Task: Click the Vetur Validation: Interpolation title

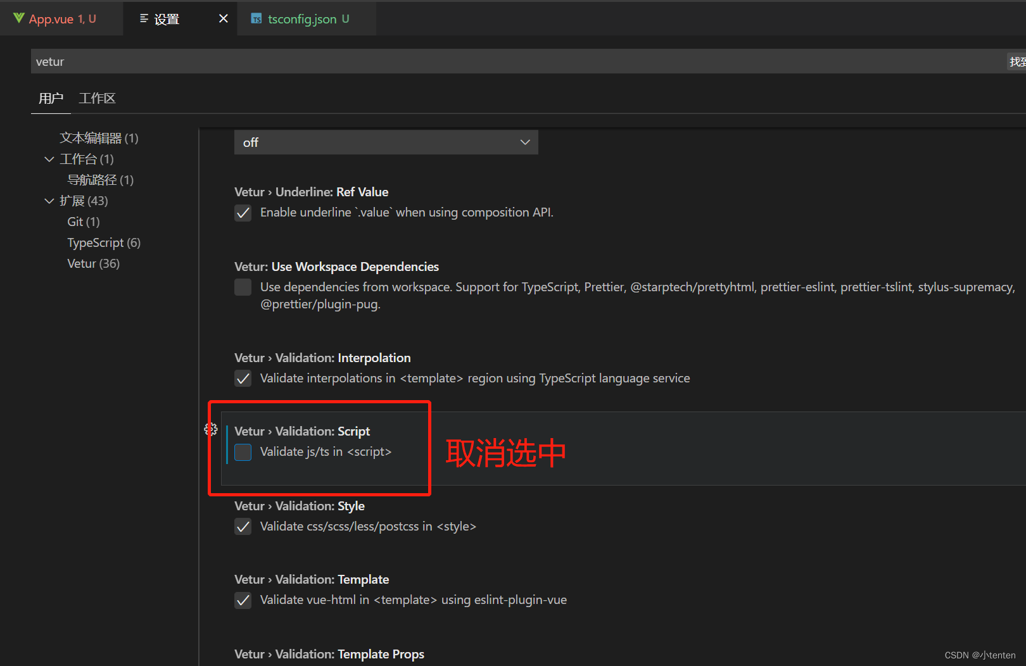Action: click(322, 358)
